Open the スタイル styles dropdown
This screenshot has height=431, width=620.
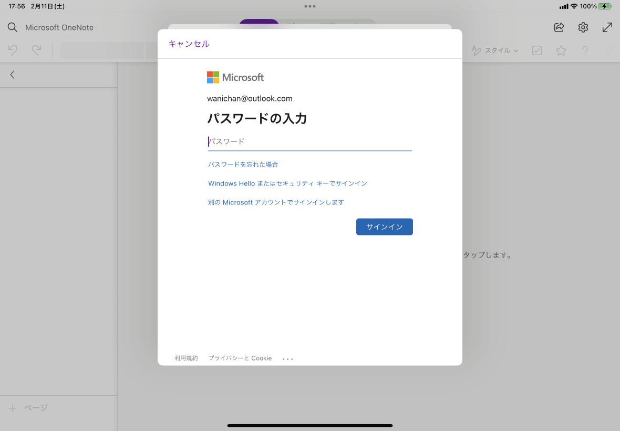[x=495, y=50]
